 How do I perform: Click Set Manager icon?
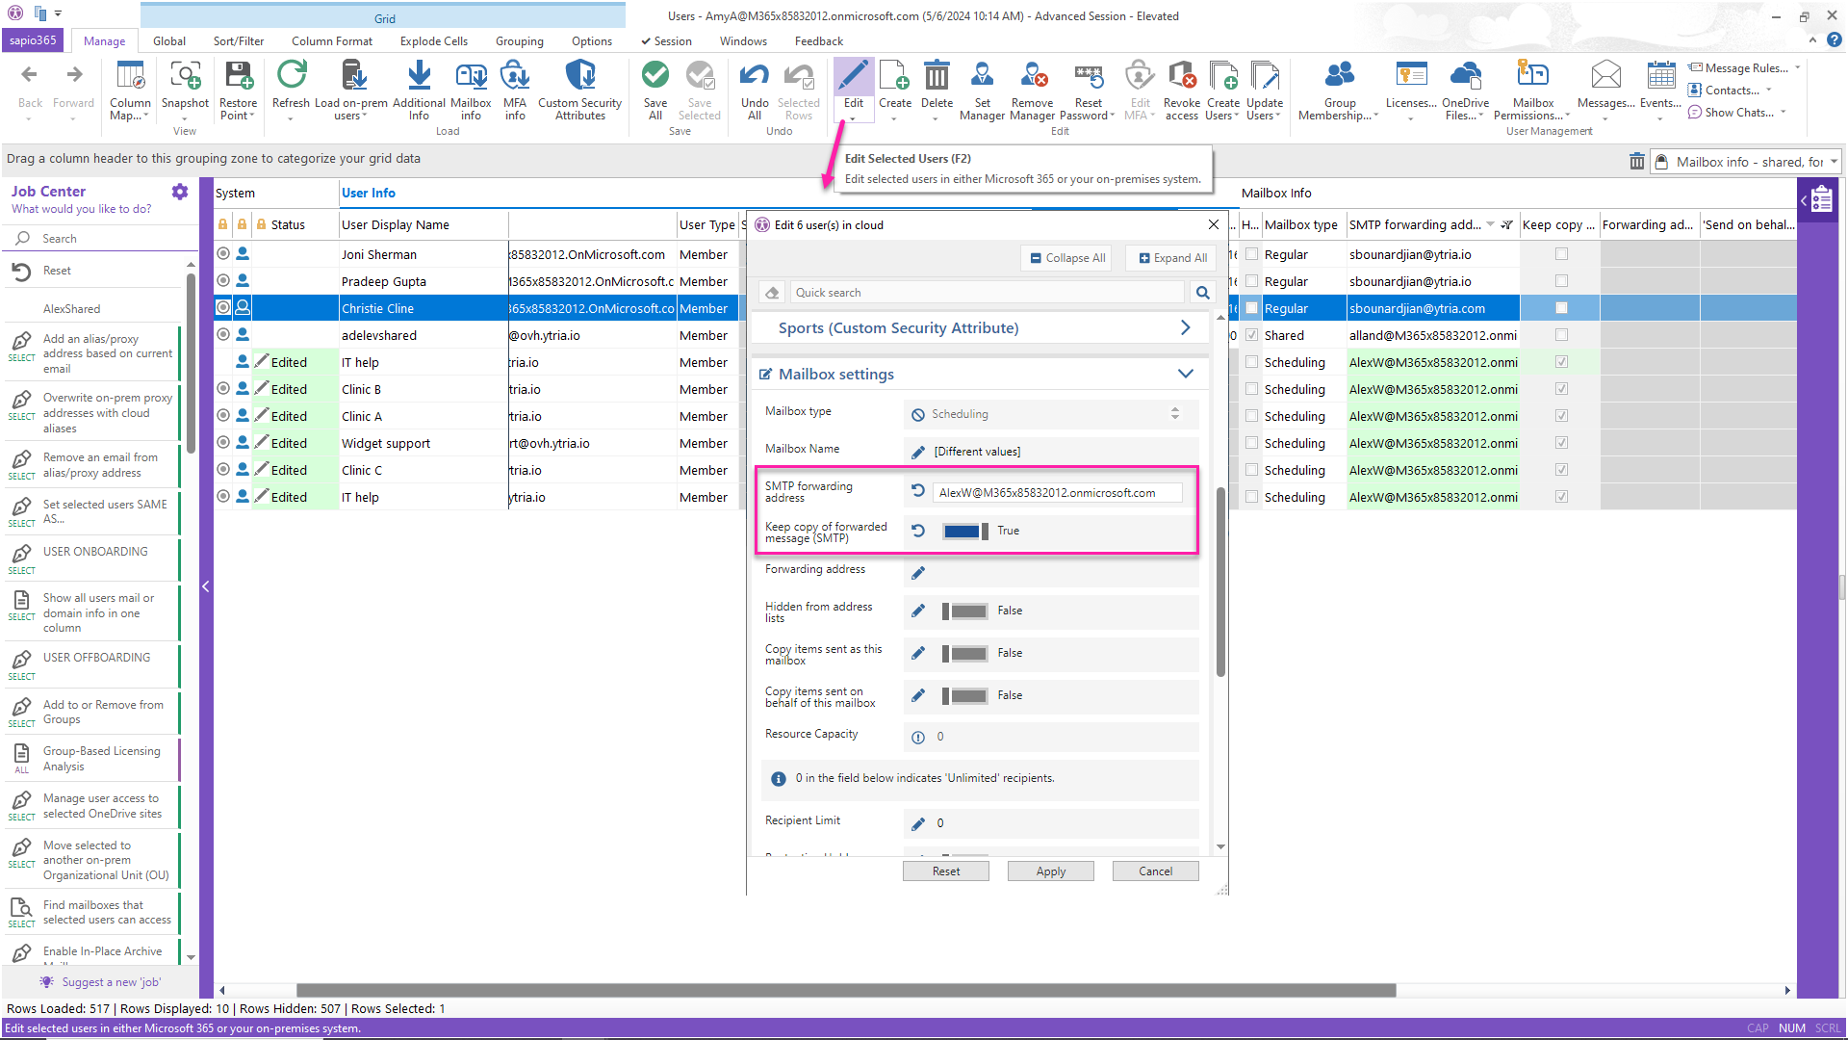(x=982, y=76)
